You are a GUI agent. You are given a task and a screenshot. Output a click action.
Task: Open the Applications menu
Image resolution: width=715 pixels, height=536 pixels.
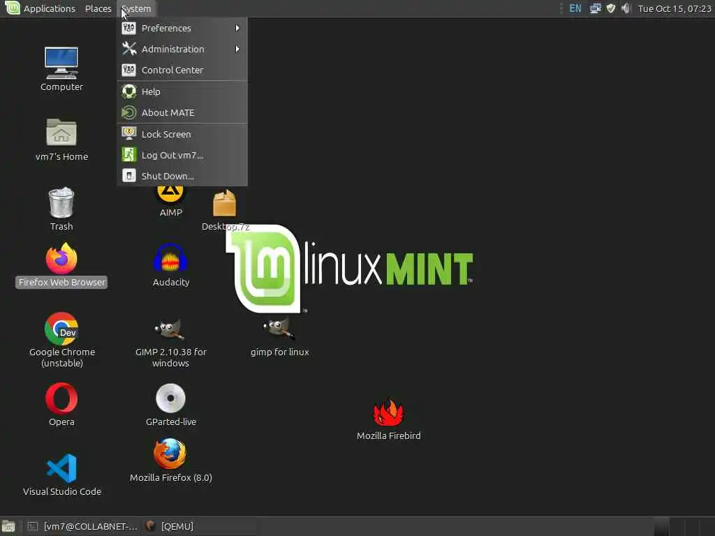[x=50, y=8]
